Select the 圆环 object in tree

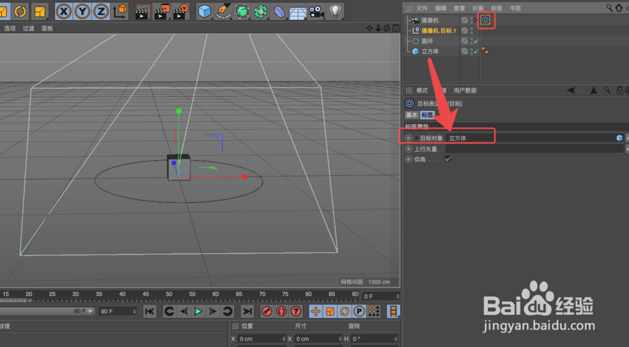click(427, 41)
